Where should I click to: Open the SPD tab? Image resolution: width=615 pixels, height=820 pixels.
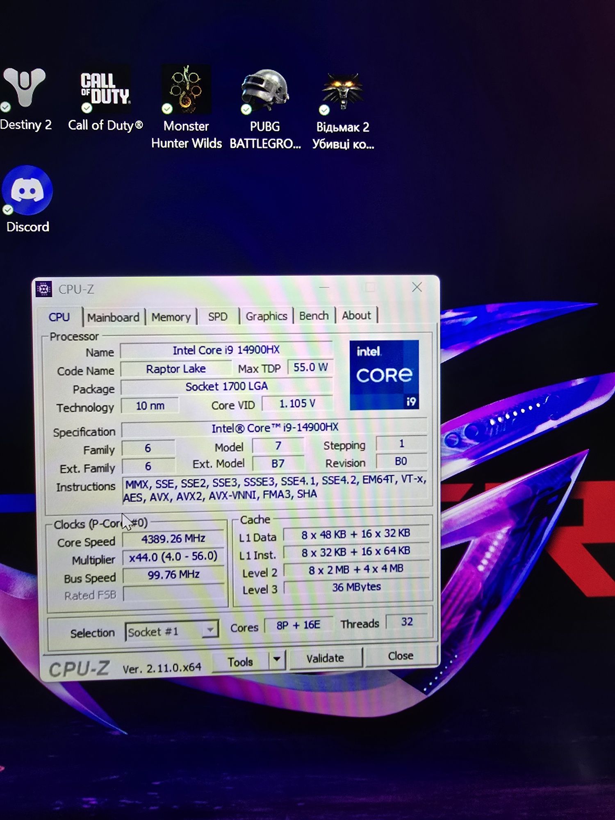pyautogui.click(x=218, y=317)
